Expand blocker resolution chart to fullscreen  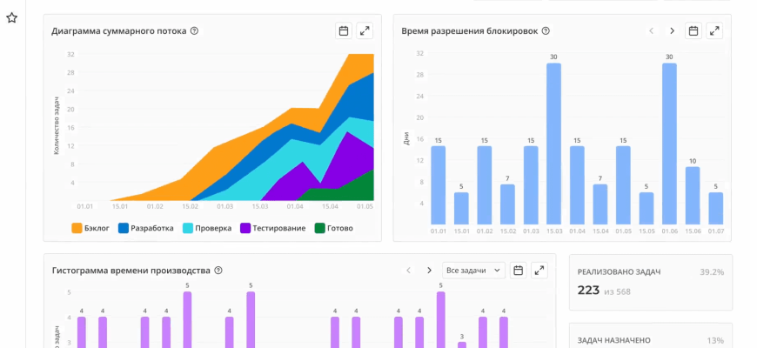pos(714,31)
